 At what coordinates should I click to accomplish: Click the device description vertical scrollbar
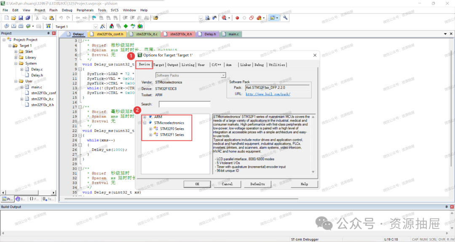point(313,144)
